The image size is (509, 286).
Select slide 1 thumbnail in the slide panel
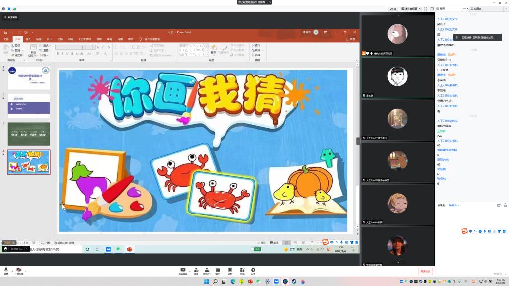point(28,78)
